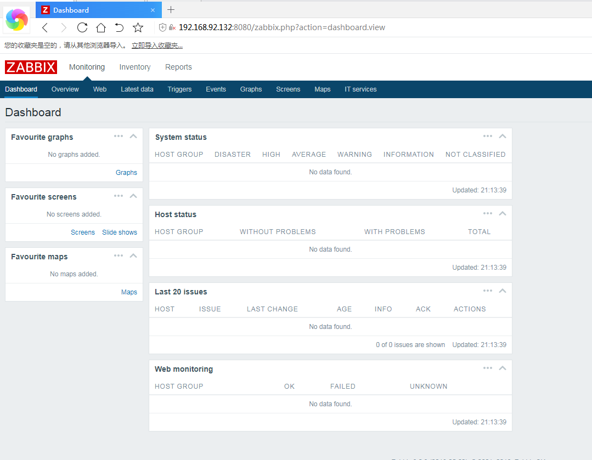Click the browser forward arrow
592x460 pixels.
pyautogui.click(x=64, y=27)
